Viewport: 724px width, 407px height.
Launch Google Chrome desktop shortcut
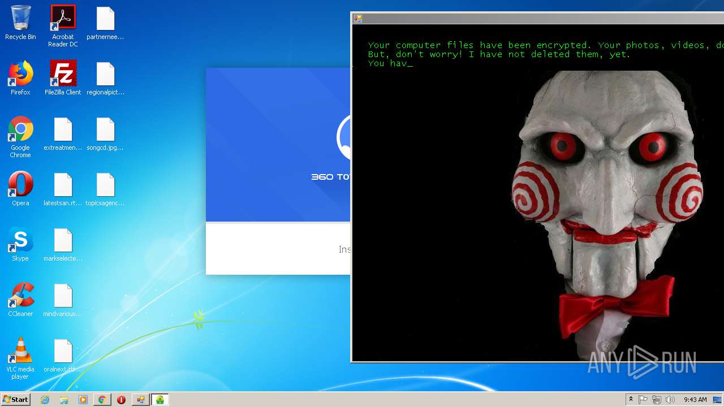[20, 137]
